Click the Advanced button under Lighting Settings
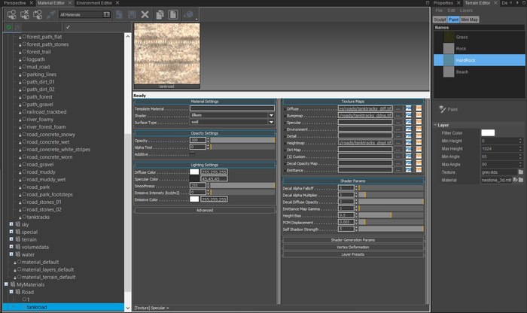Viewport: 527px width, 313px height. [205, 210]
